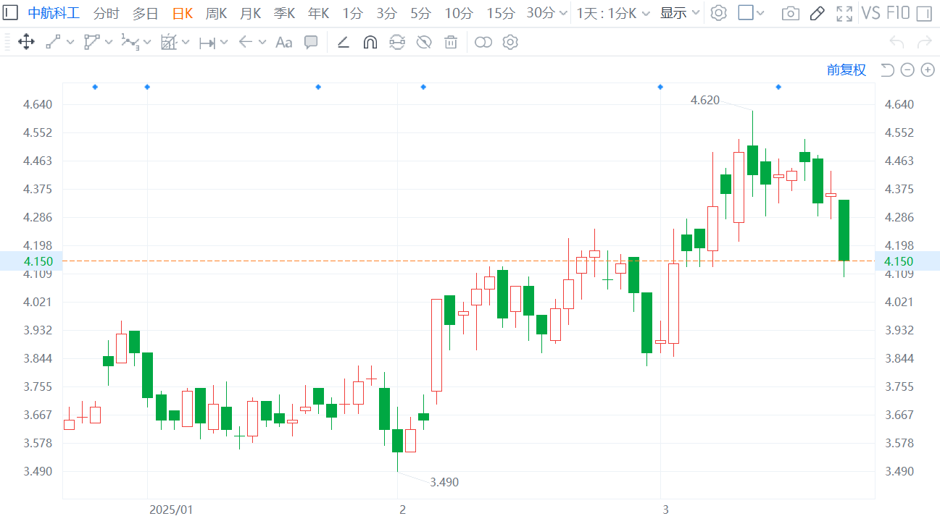Select the polygon shape drawing tool

click(x=92, y=42)
